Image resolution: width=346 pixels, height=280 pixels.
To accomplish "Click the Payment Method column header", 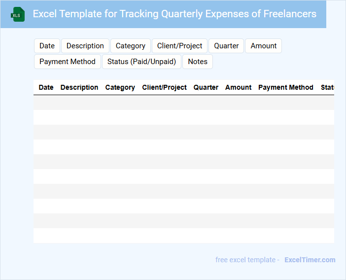I will 286,87.
